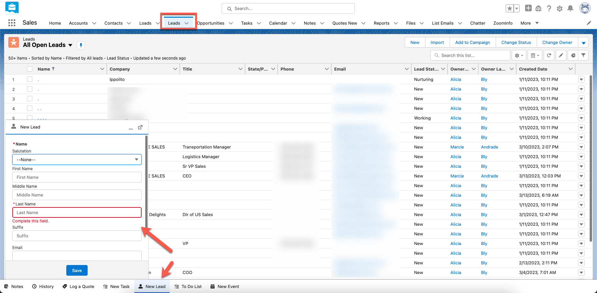Click the New lead button
The width and height of the screenshot is (597, 293).
tap(415, 43)
